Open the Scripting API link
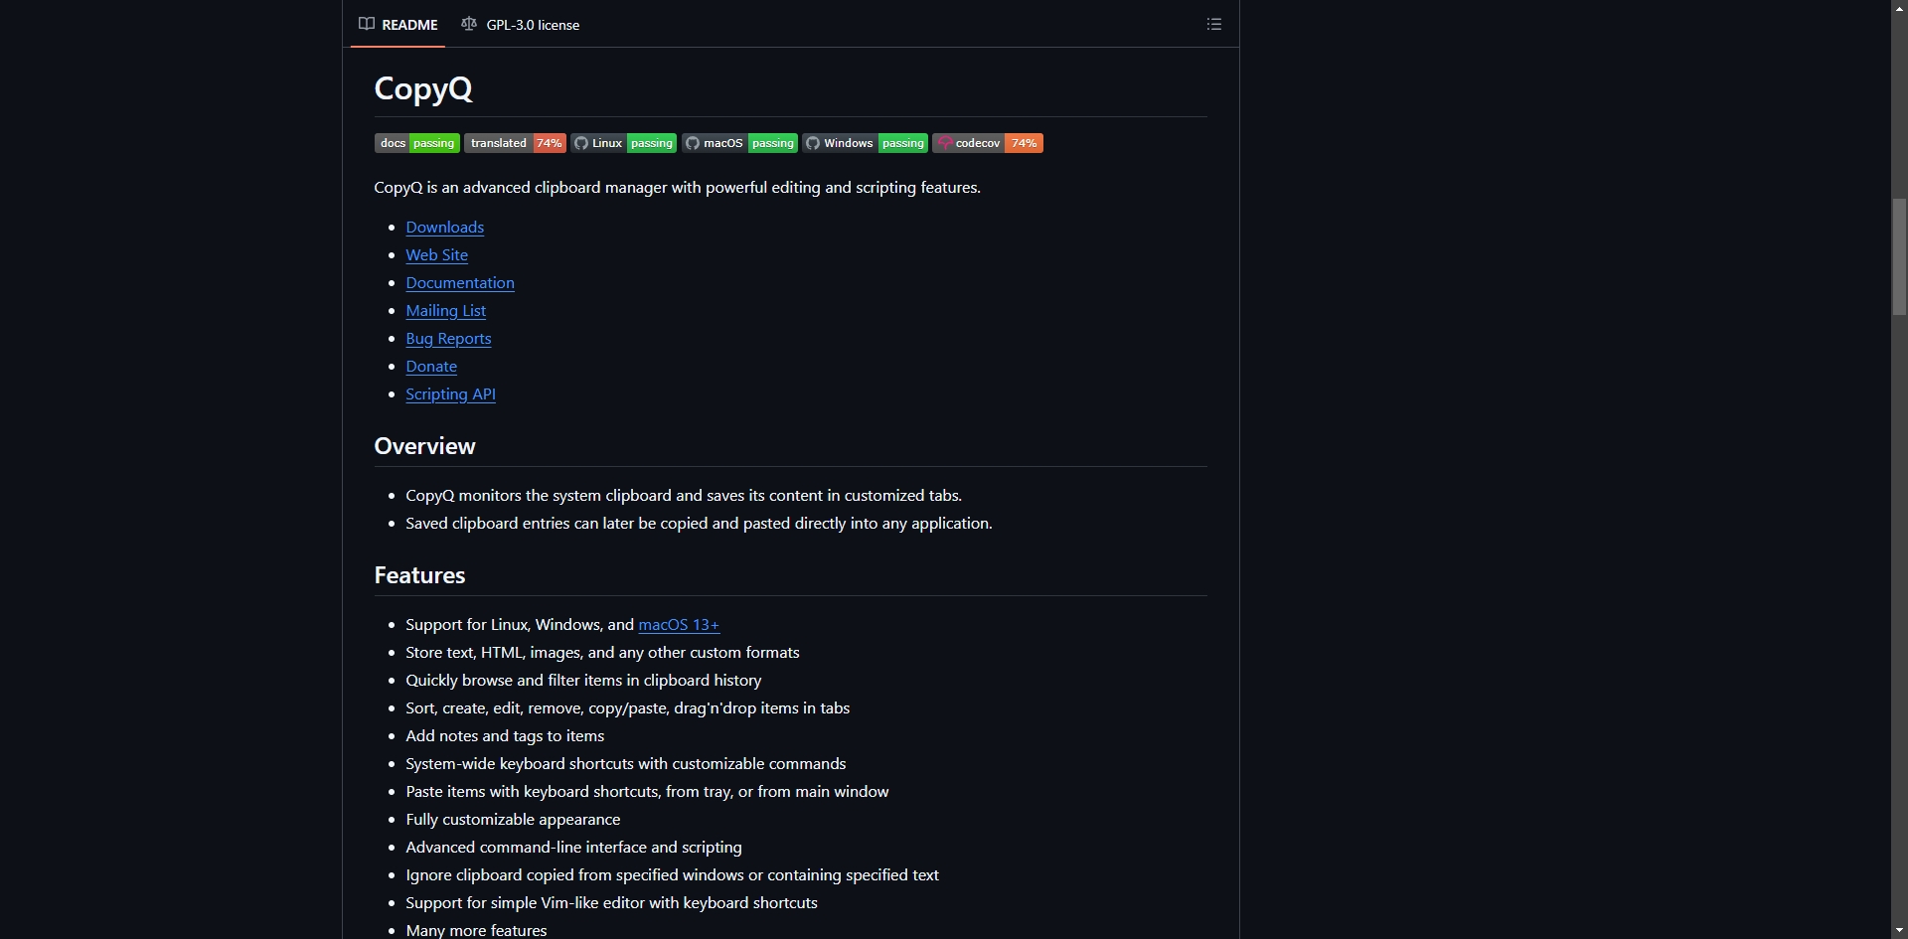 click(450, 394)
